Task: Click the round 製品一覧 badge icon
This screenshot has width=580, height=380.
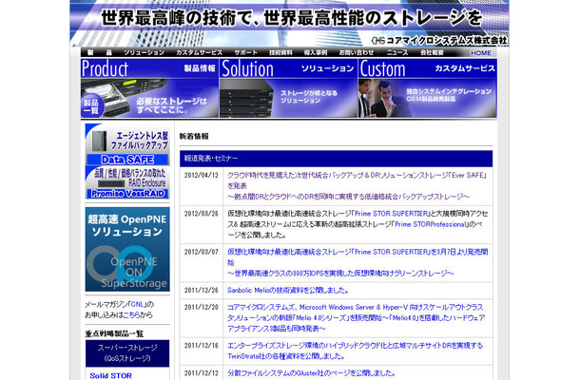Action: (x=91, y=106)
